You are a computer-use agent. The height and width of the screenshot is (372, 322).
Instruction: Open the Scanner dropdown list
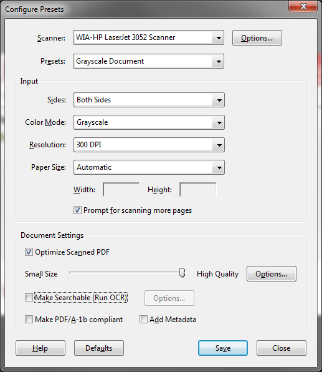[x=148, y=37]
